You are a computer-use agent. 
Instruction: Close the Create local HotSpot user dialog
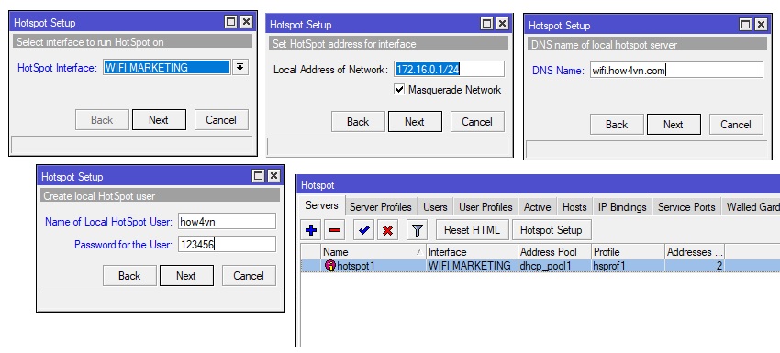[x=273, y=175]
